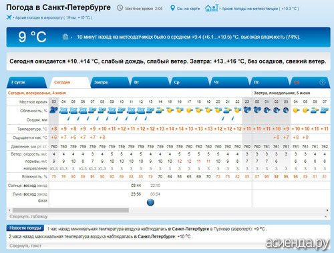The image size is (334, 253).
Task: Click the cloudiness icon for hour 10 today
Action: click(x=122, y=110)
